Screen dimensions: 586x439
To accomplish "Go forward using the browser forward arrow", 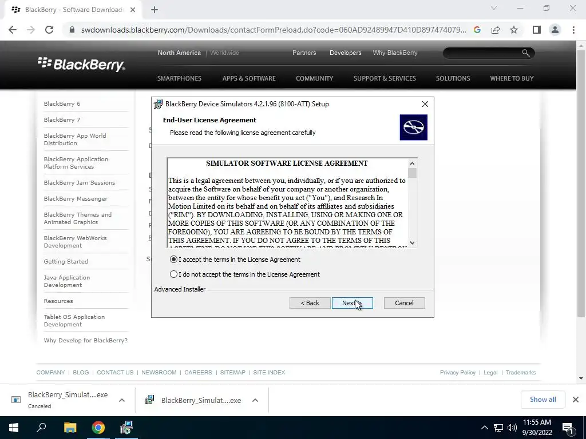I will (31, 30).
